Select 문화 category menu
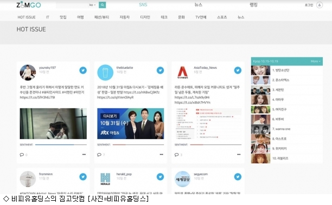The image size is (332, 205). (x=181, y=17)
